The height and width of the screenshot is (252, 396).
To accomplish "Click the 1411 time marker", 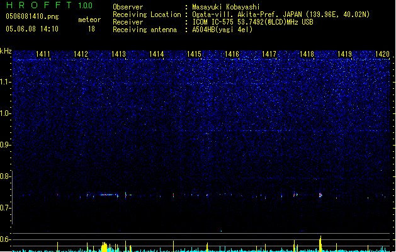I will click(43, 54).
